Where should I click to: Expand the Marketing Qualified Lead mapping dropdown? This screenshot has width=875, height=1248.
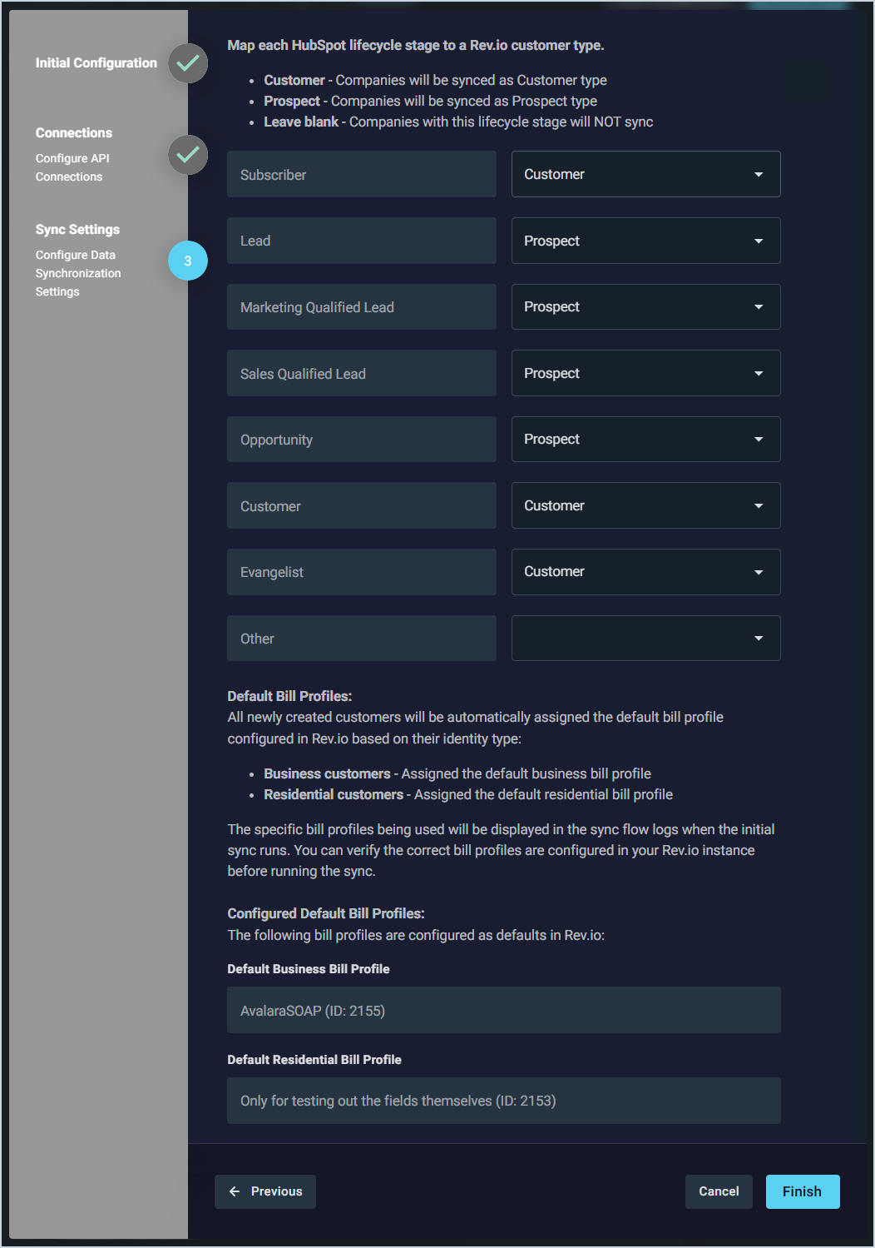[645, 306]
